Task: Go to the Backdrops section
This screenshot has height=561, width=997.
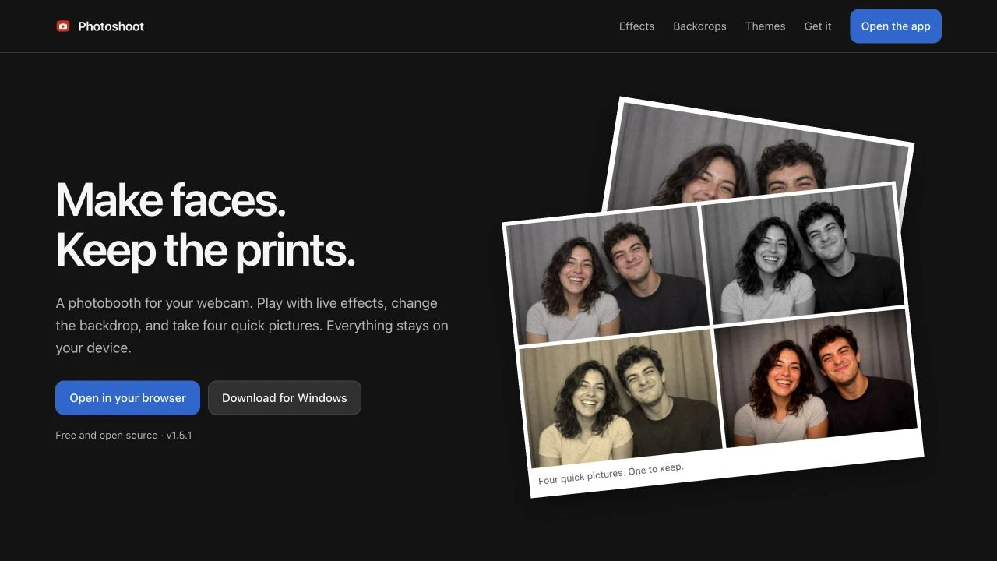Action: point(699,26)
